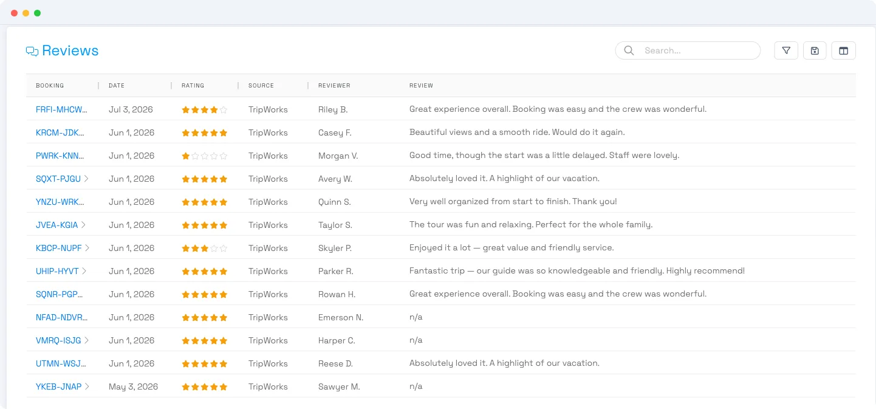Open booking link SQNR-PGP
876x409 pixels.
point(59,294)
